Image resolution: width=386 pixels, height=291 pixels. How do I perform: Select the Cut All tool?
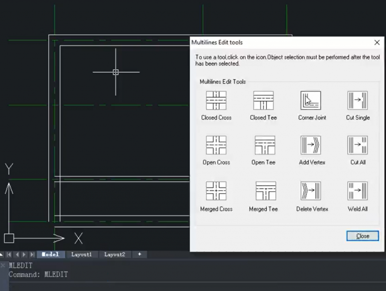pyautogui.click(x=357, y=145)
